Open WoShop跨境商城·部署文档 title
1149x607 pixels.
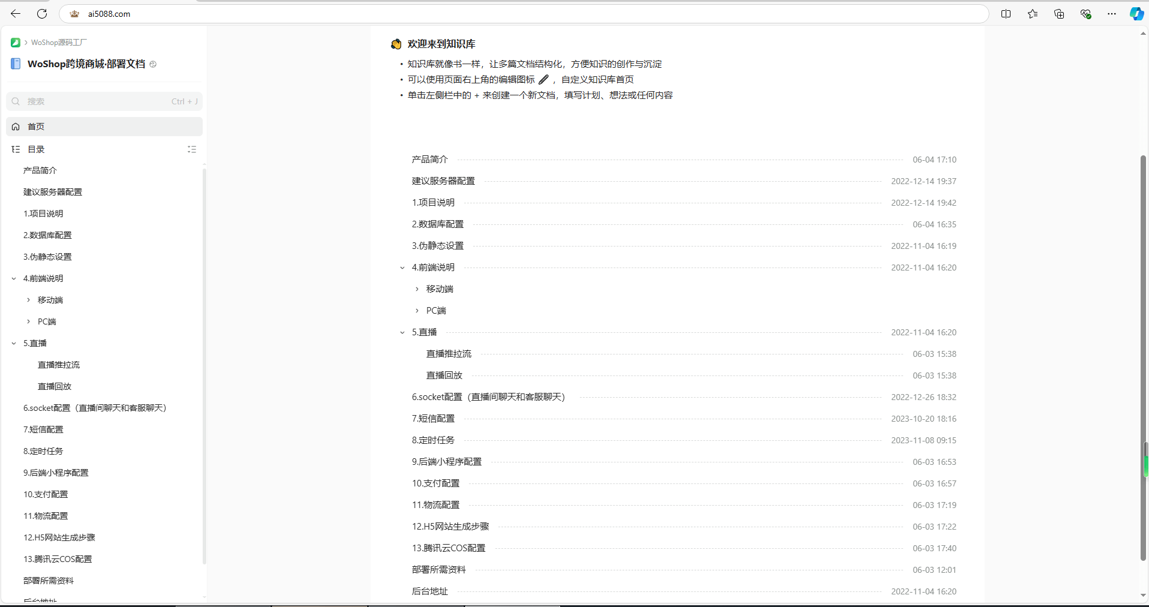coord(86,64)
